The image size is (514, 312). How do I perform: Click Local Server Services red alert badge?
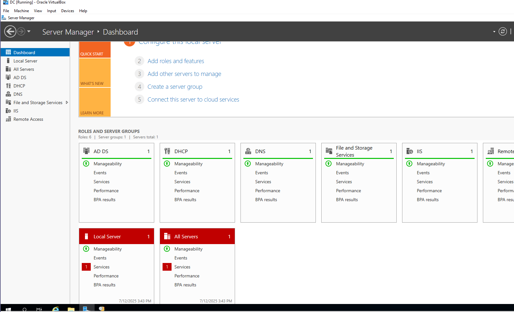[86, 267]
